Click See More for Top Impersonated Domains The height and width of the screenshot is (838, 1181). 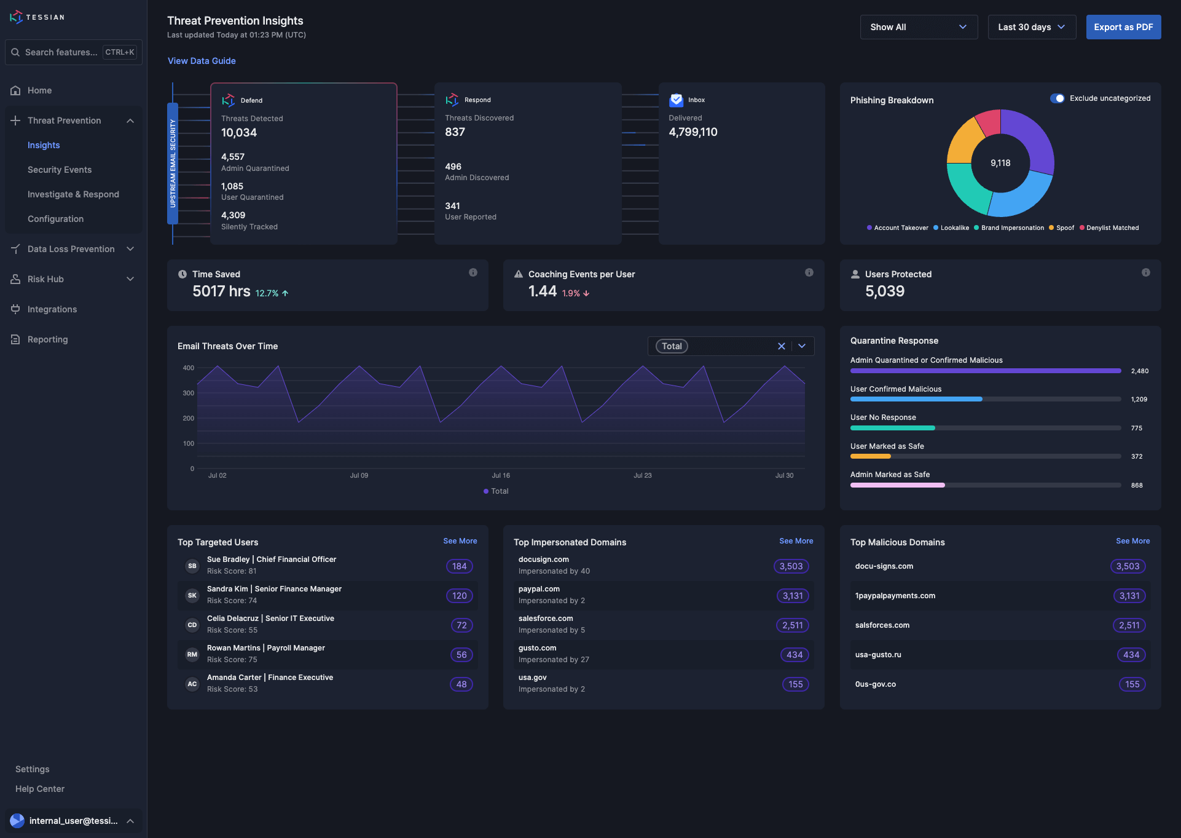[796, 541]
